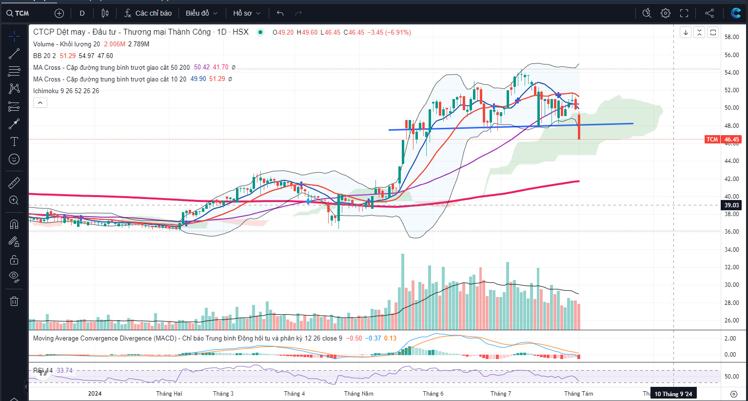
Task: Open chart settings gear in top toolbar
Action: (666, 13)
